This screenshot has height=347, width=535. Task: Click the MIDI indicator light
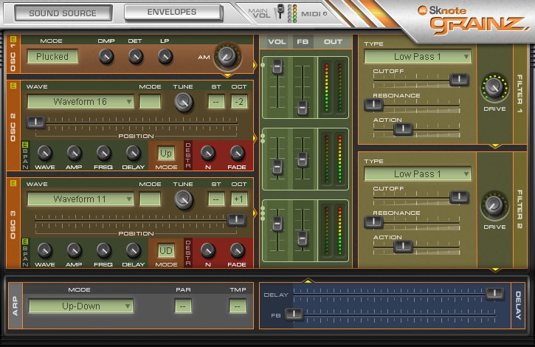325,14
